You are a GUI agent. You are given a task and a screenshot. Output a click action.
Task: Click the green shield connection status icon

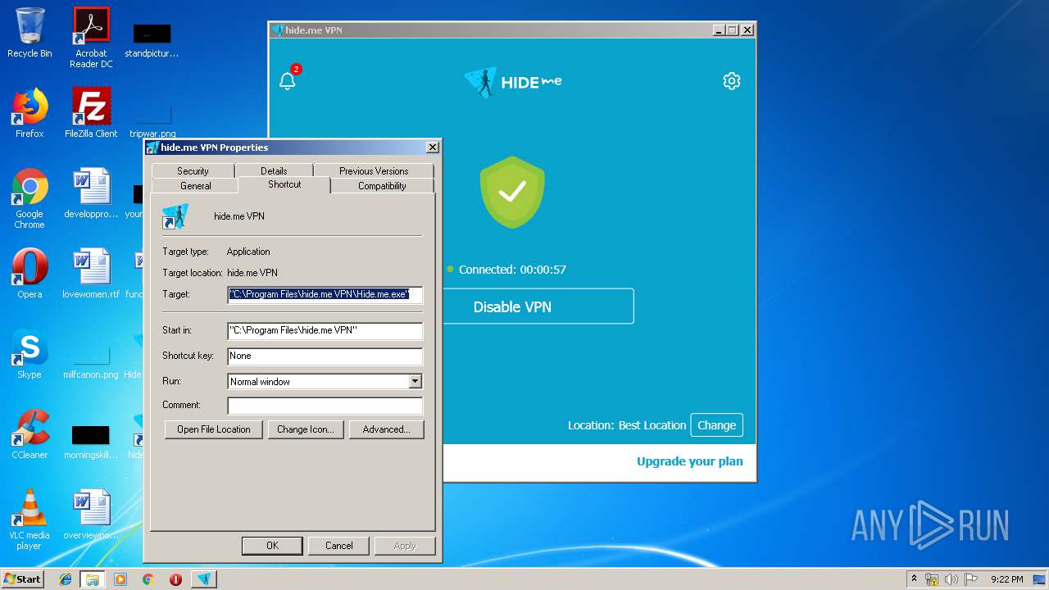(x=512, y=192)
